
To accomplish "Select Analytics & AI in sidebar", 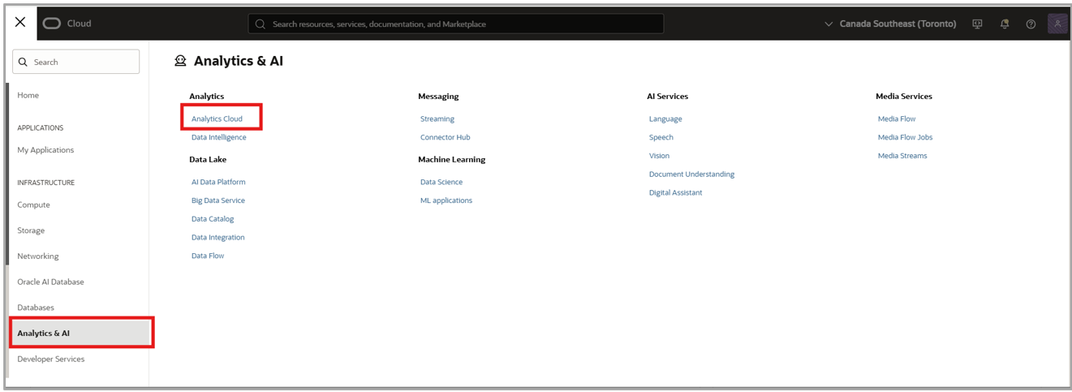I will coord(81,334).
